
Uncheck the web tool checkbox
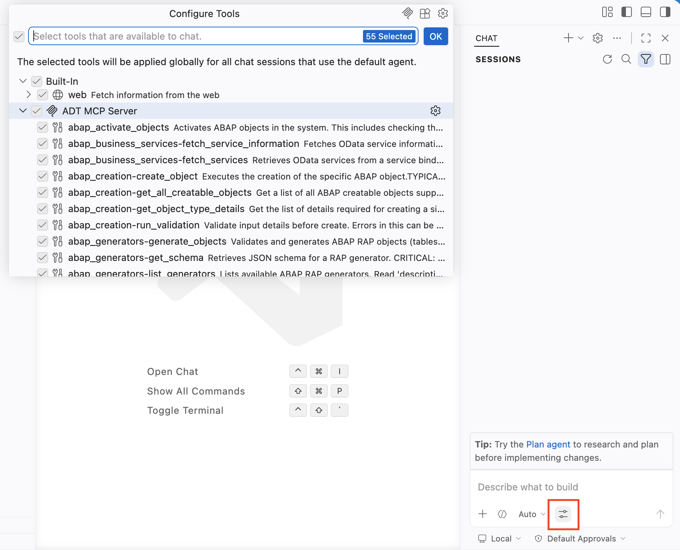pos(43,95)
